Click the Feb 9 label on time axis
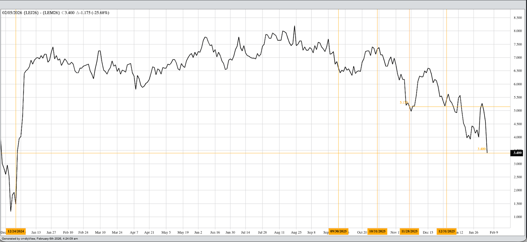This screenshot has height=242, width=527. point(494,232)
